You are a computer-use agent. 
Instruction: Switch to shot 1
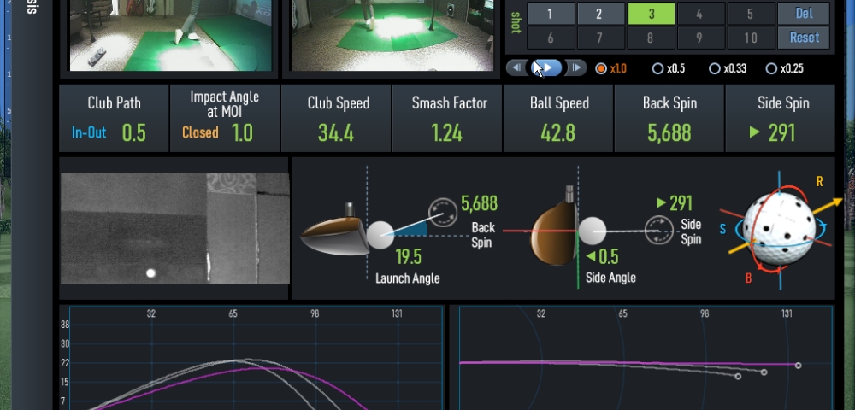(549, 14)
